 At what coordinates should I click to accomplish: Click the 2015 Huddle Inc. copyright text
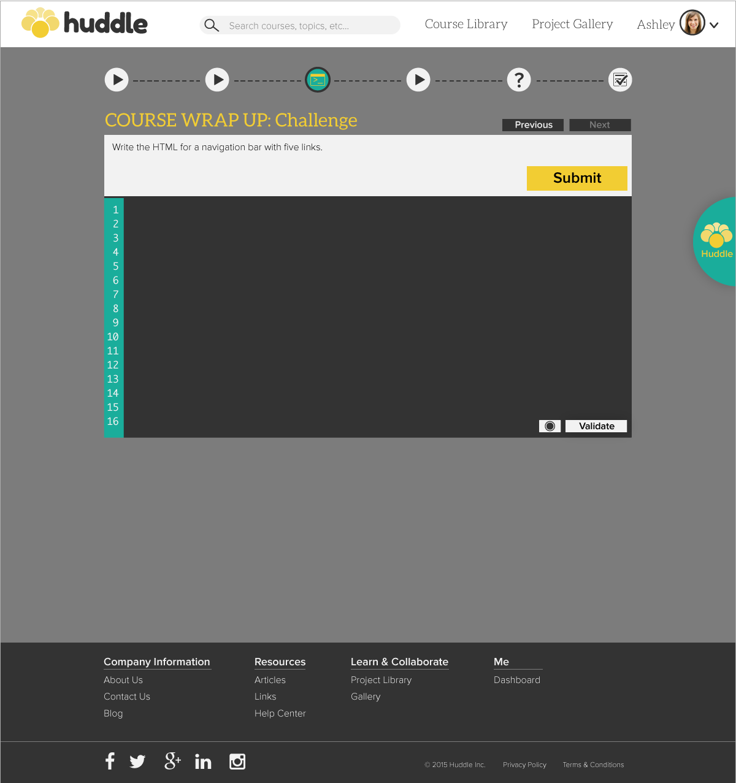[455, 765]
